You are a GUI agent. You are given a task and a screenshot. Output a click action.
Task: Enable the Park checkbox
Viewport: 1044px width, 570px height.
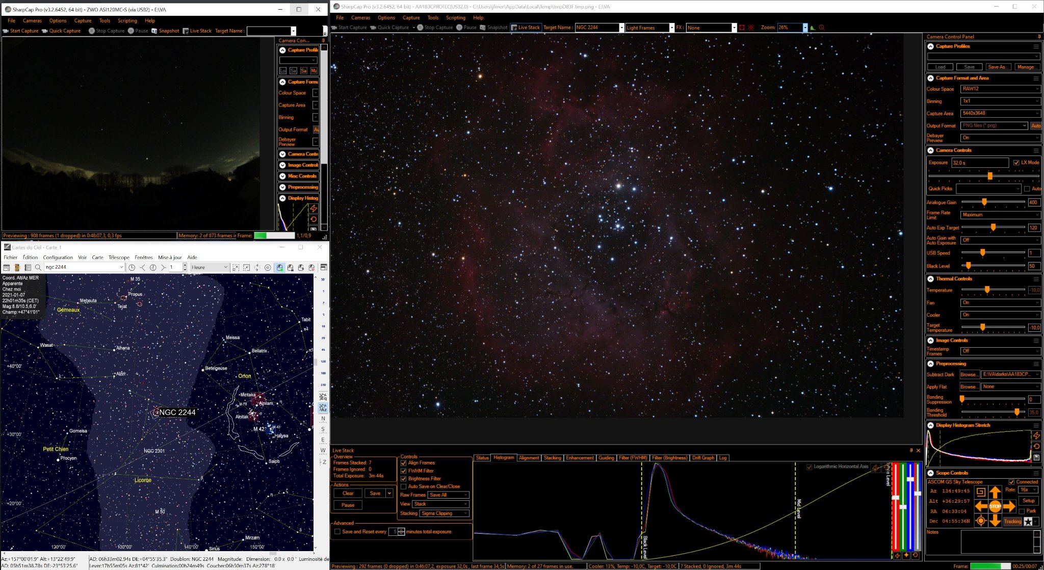[x=1021, y=511]
